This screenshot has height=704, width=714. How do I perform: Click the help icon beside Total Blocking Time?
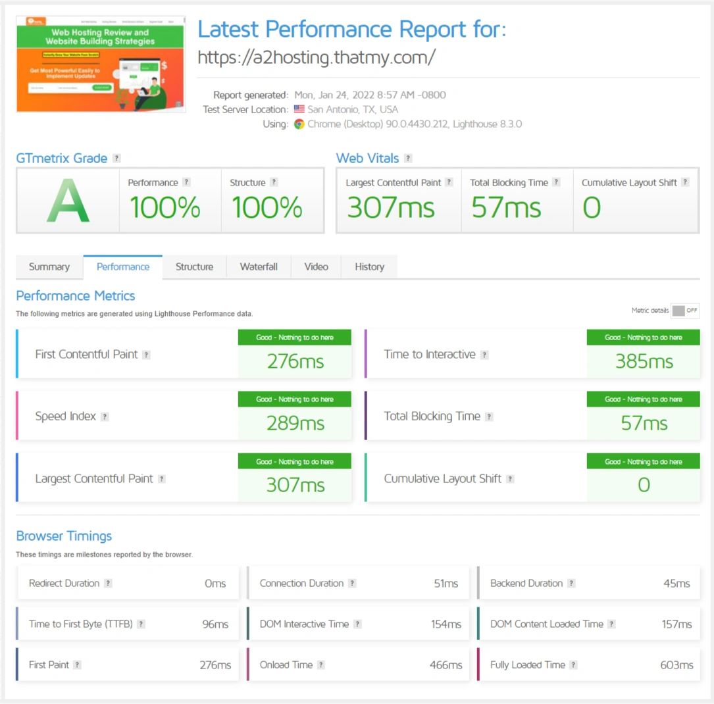(x=489, y=416)
